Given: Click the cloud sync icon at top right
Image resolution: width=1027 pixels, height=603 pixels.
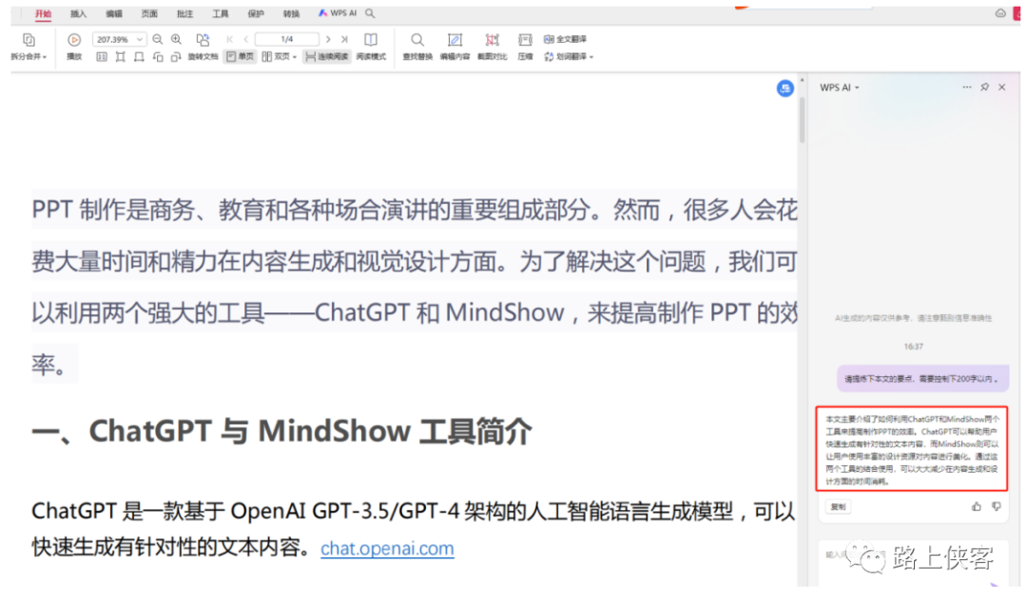Looking at the screenshot, I should [x=1000, y=13].
